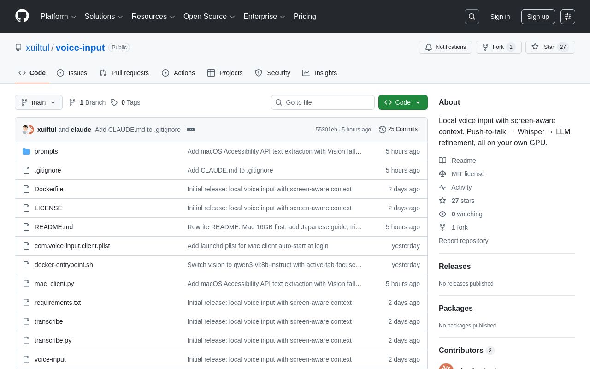Open the mac_client.py file

pyautogui.click(x=54, y=284)
